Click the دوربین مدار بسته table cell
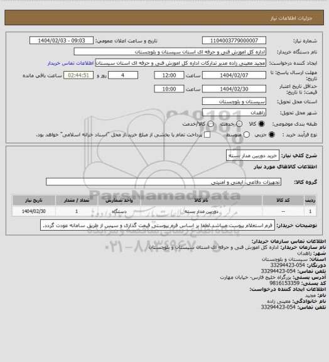Image resolution: width=329 pixels, height=362 pixels. 201,211
